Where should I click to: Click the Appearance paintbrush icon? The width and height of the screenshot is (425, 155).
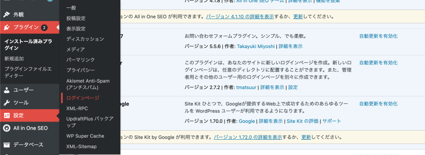coord(7,14)
